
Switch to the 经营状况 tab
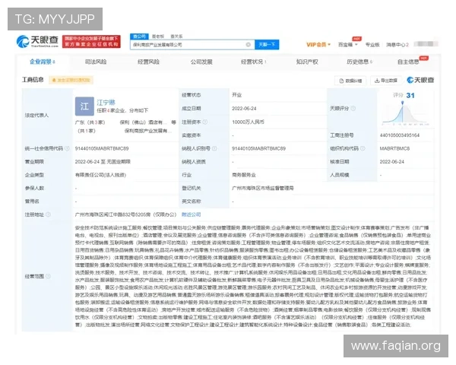254,62
